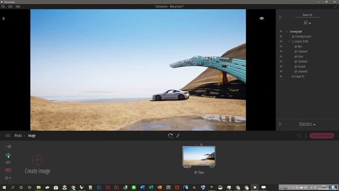Screen dimensions: 339x191
Task: Toggle visibility of Glass
Action: coord(281,56)
